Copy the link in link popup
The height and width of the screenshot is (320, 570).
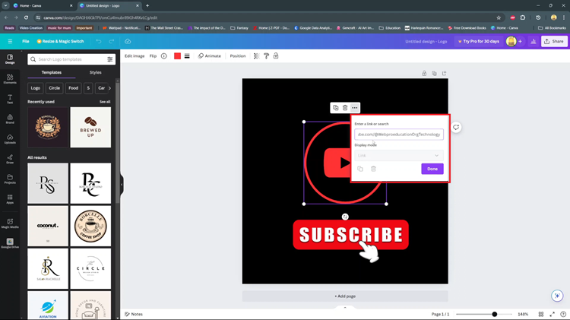click(360, 169)
